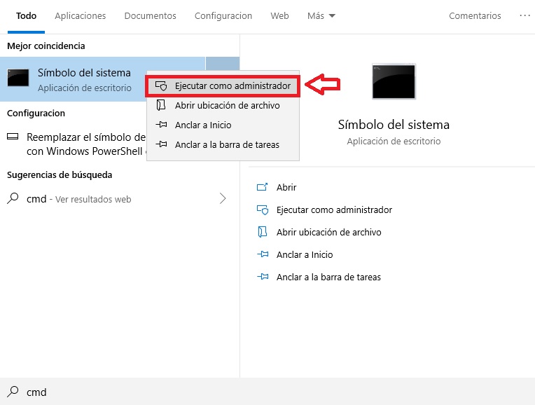The width and height of the screenshot is (535, 405).
Task: Click the large Command Prompt preview thumbnail
Action: coord(394,81)
